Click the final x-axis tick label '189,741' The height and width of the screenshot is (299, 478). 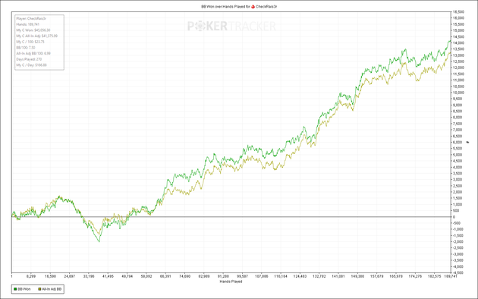pos(451,276)
